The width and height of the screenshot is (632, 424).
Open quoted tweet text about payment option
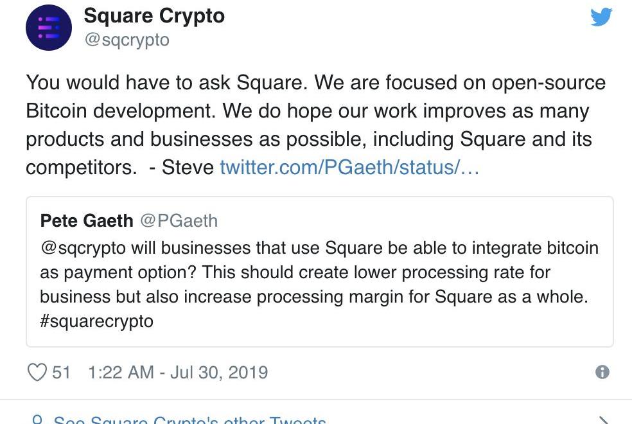pos(315,272)
